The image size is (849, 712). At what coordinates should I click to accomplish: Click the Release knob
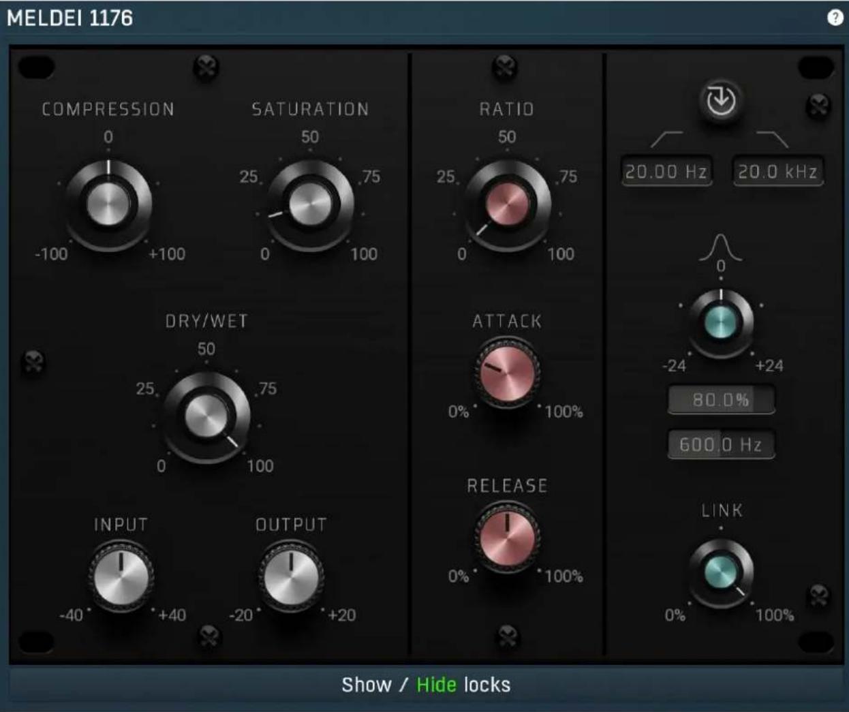point(507,538)
